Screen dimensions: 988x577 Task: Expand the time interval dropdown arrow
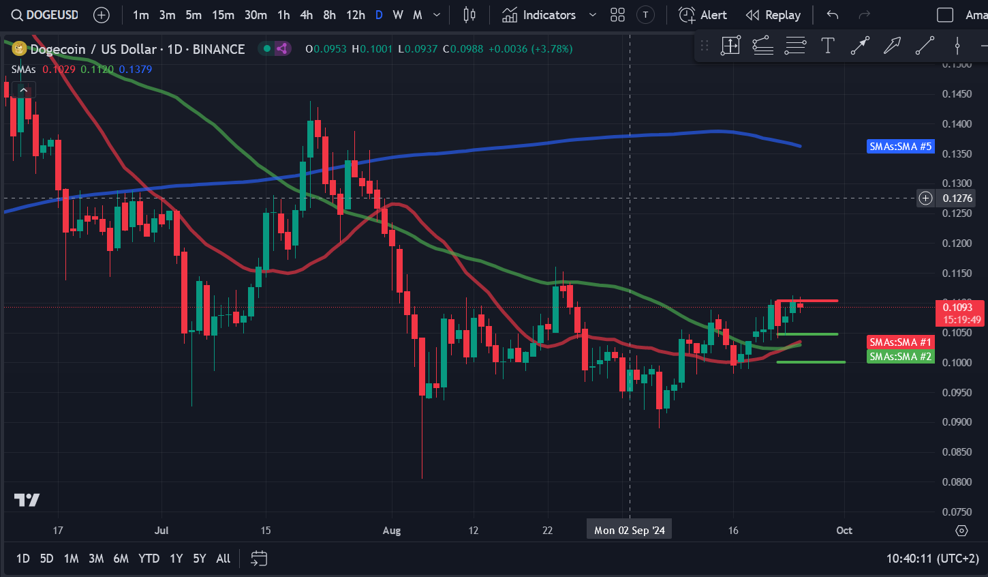(437, 15)
